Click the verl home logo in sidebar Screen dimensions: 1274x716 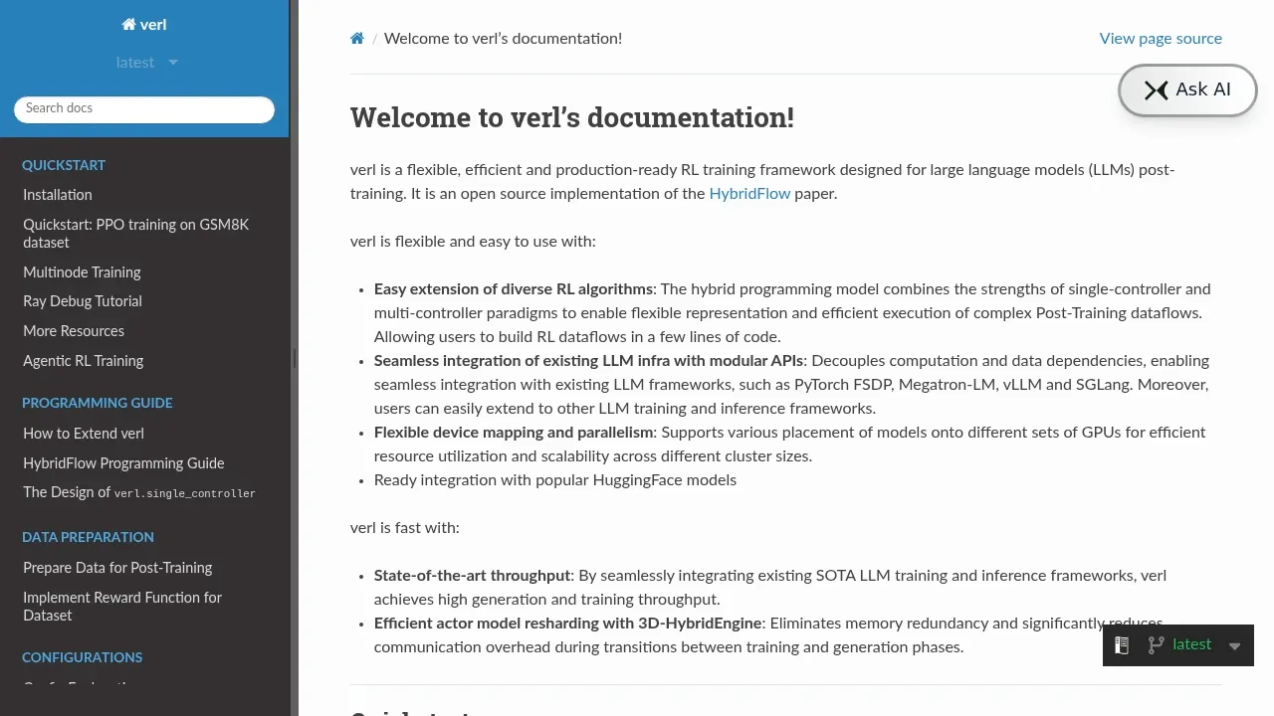tap(144, 24)
